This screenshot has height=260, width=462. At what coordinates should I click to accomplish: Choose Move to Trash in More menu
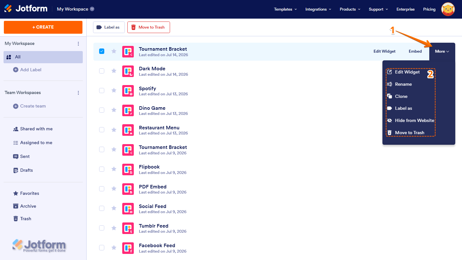406,133
